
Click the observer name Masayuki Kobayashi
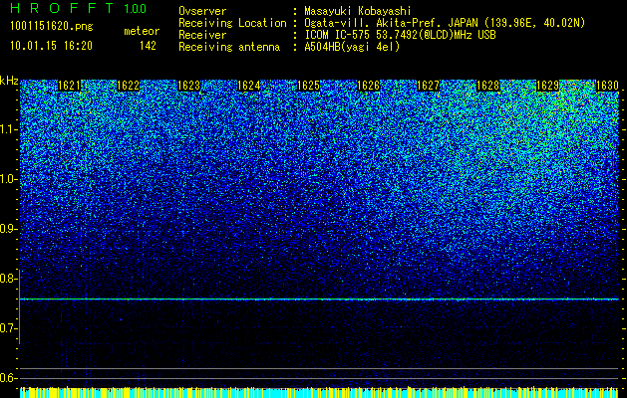[x=357, y=11]
